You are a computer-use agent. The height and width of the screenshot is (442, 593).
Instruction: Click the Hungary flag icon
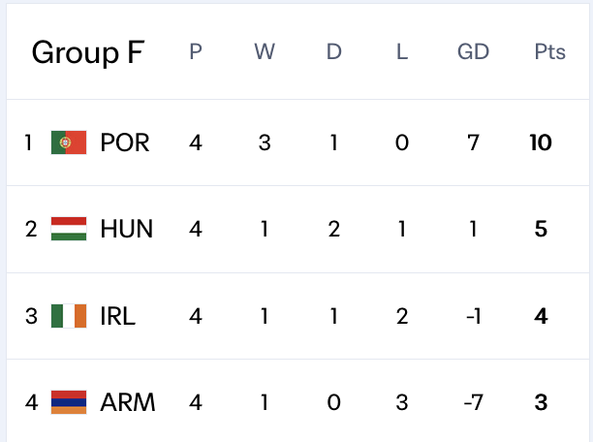click(x=69, y=229)
